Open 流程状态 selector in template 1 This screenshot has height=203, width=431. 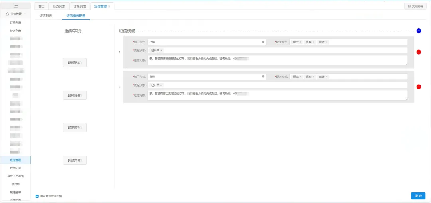point(279,51)
